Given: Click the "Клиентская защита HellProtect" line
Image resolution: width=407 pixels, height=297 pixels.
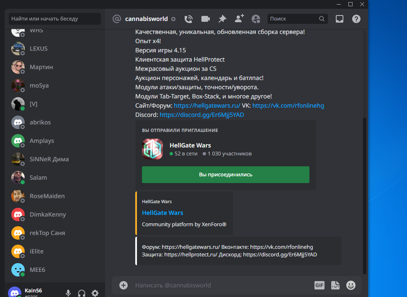Looking at the screenshot, I should (180, 59).
